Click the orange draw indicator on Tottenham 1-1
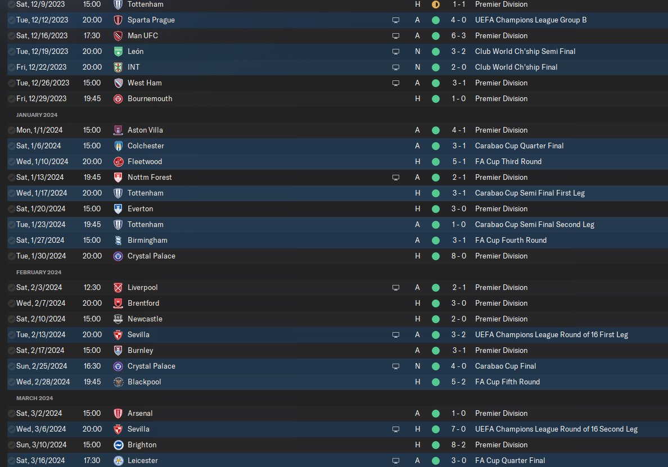The image size is (668, 467). point(435,4)
